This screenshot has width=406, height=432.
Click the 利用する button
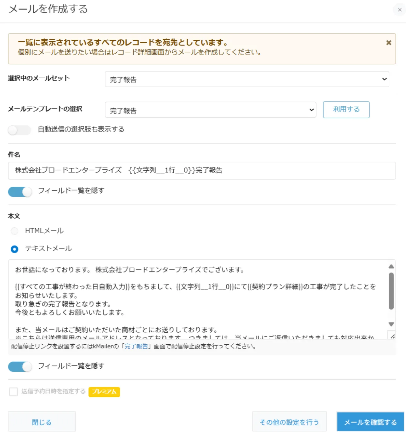pyautogui.click(x=346, y=110)
